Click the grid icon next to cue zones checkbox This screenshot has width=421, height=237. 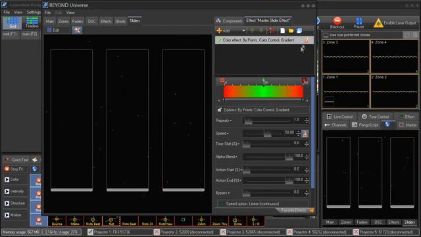[x=415, y=35]
